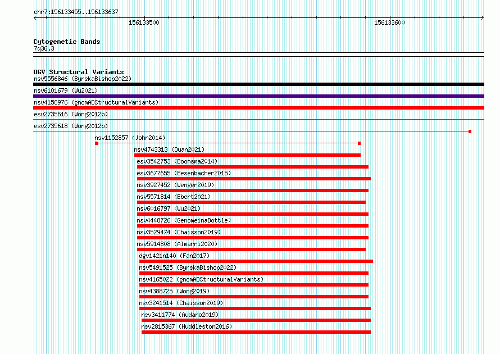The image size is (500, 354).
Task: Open nsv4165022 (gnomADStructuralVariants) variant label
Action: coord(201,279)
